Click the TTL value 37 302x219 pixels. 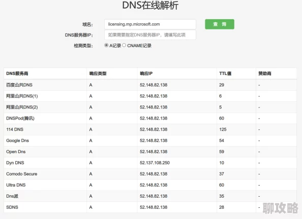point(222,174)
